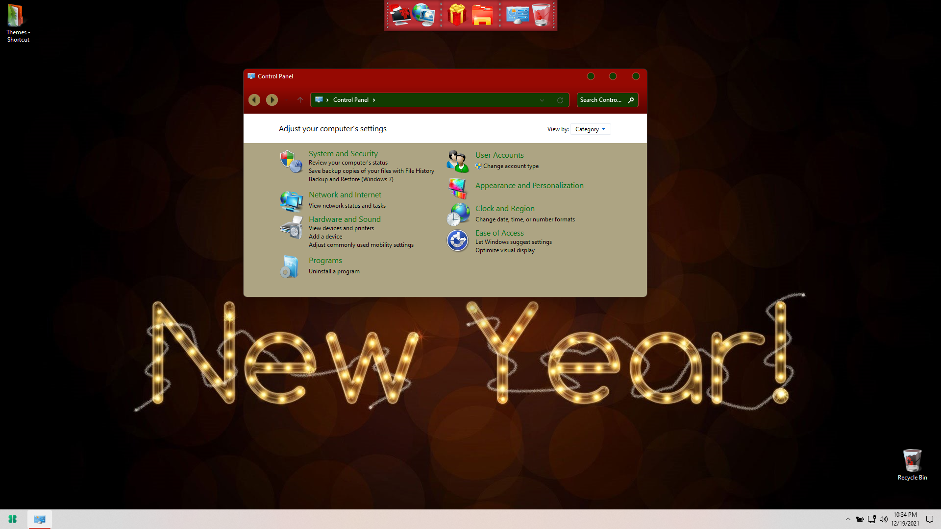Click the Ease of Access icon

click(458, 240)
